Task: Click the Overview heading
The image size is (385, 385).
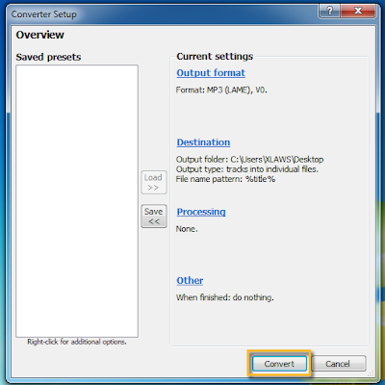Action: pyautogui.click(x=40, y=35)
